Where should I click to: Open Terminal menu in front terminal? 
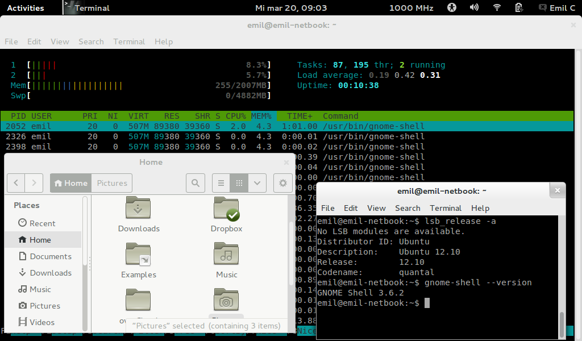click(446, 208)
